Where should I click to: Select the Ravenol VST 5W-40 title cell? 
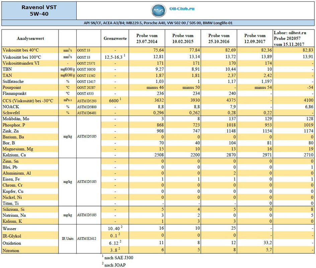click(39, 10)
